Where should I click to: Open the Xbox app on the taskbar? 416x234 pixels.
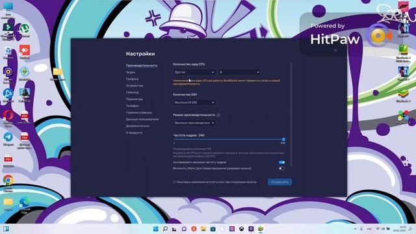point(241,229)
